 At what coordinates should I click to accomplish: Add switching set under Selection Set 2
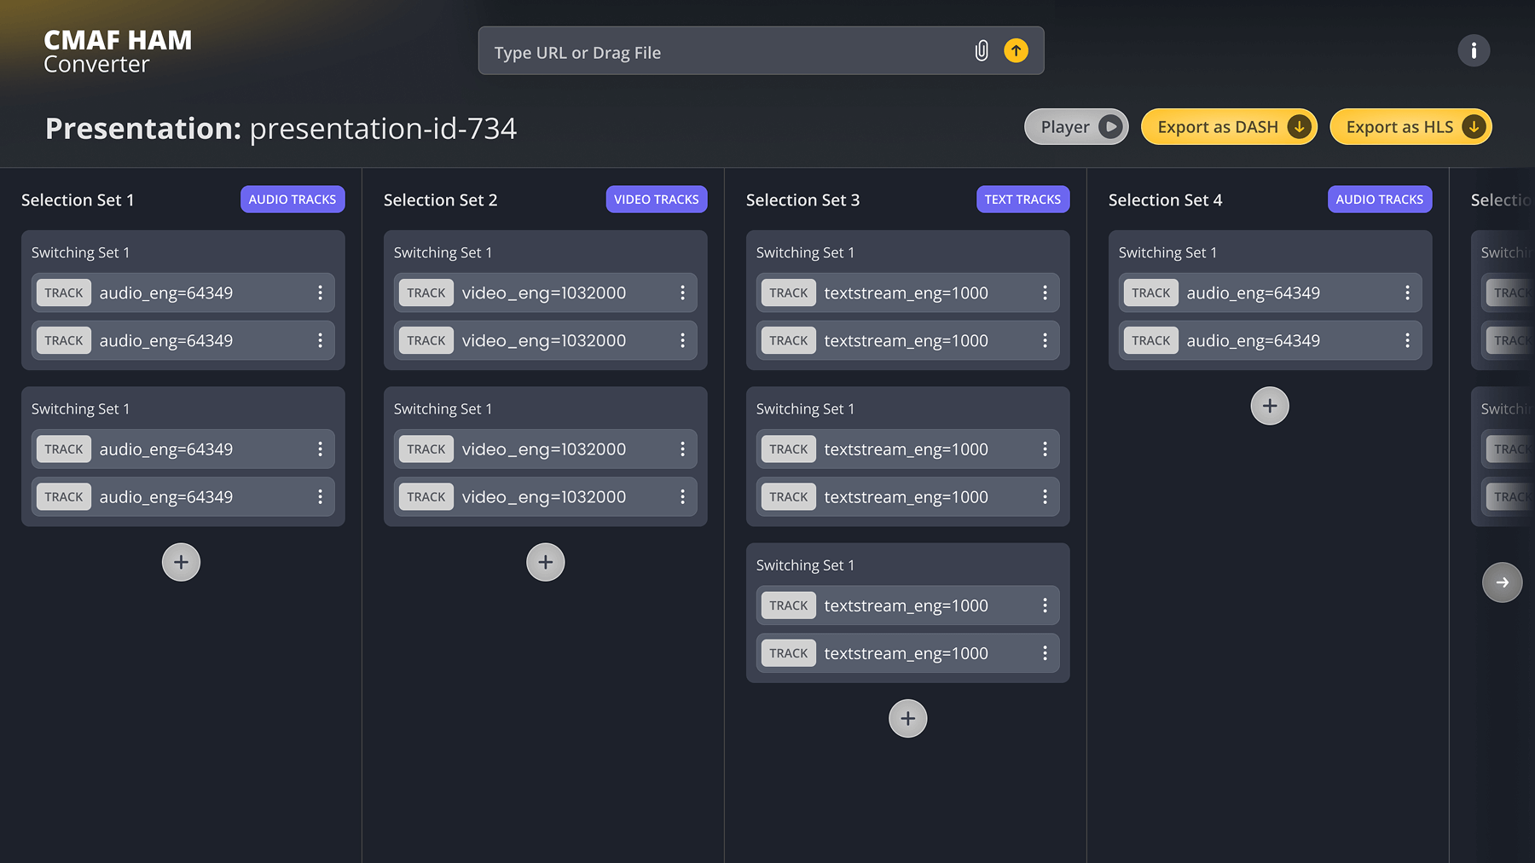545,562
